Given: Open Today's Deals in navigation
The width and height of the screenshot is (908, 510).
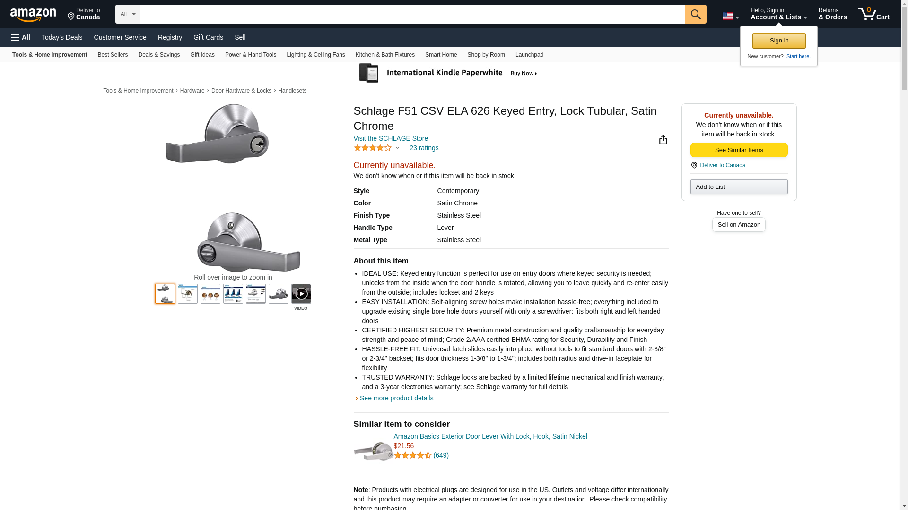Looking at the screenshot, I should click(62, 37).
